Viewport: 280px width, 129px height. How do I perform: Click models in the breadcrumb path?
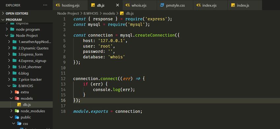(109, 13)
